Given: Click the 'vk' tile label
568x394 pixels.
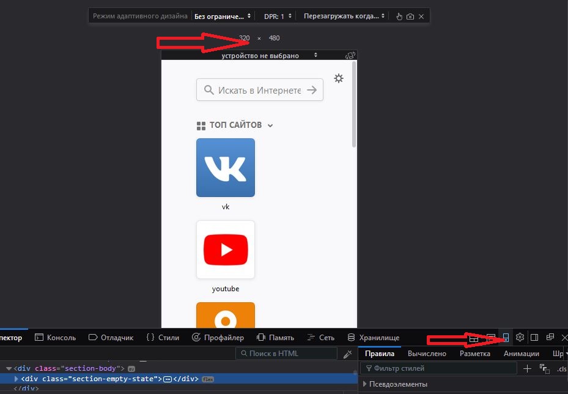Looking at the screenshot, I should coord(226,207).
